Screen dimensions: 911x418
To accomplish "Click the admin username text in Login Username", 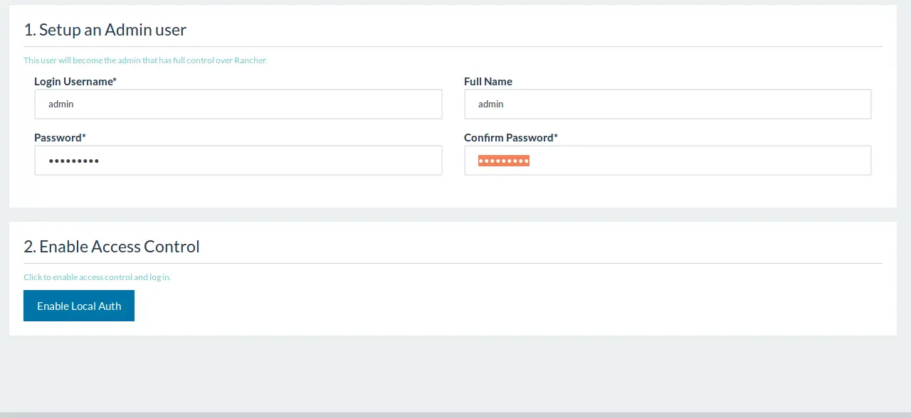I will pyautogui.click(x=61, y=104).
